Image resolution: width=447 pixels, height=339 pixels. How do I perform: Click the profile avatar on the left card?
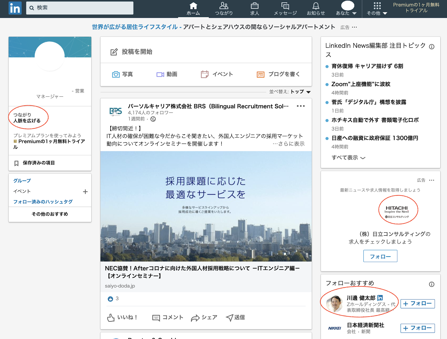50,56
